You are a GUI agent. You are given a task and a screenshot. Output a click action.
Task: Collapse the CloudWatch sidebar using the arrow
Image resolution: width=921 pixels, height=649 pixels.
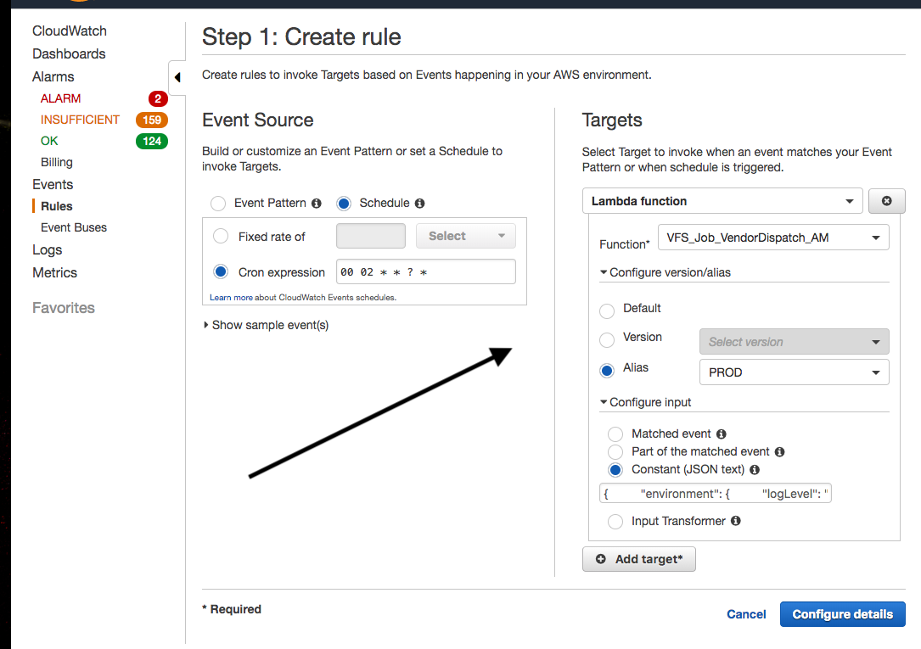177,76
